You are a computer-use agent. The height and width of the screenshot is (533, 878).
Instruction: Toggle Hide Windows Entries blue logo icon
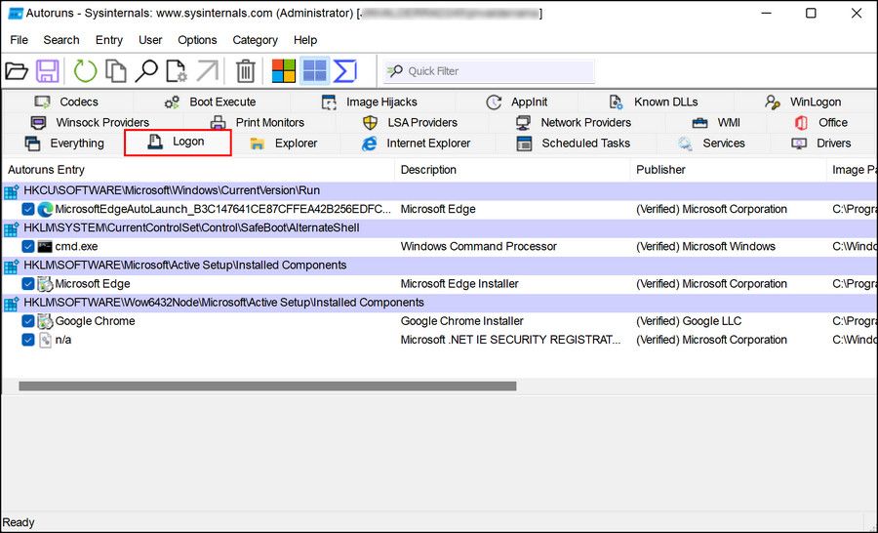(315, 71)
